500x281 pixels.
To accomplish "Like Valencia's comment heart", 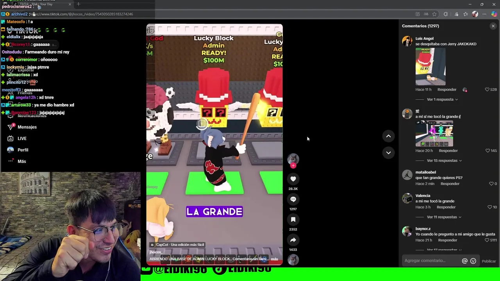I will coord(489,207).
